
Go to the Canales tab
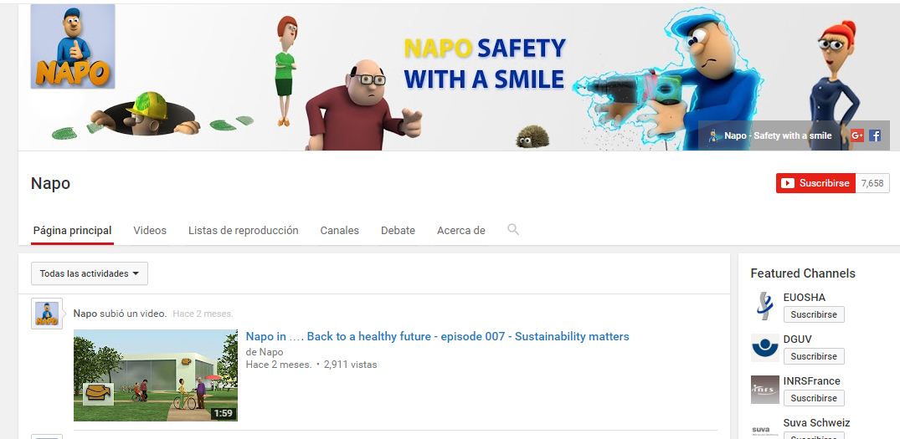point(340,231)
